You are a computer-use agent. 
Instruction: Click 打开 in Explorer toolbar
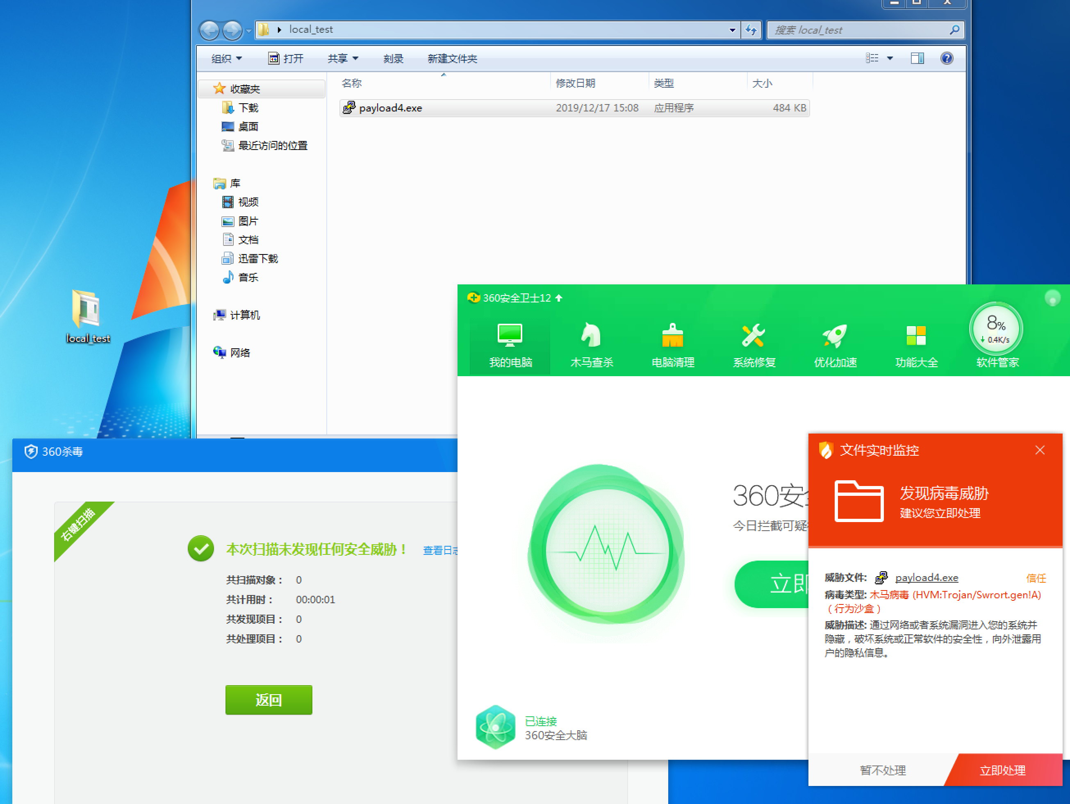pos(286,59)
